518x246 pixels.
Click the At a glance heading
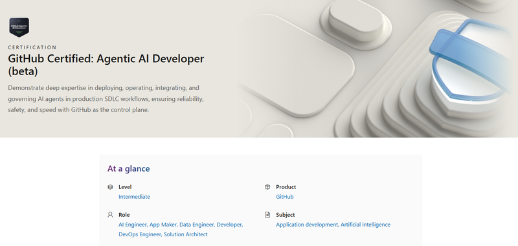tap(128, 169)
